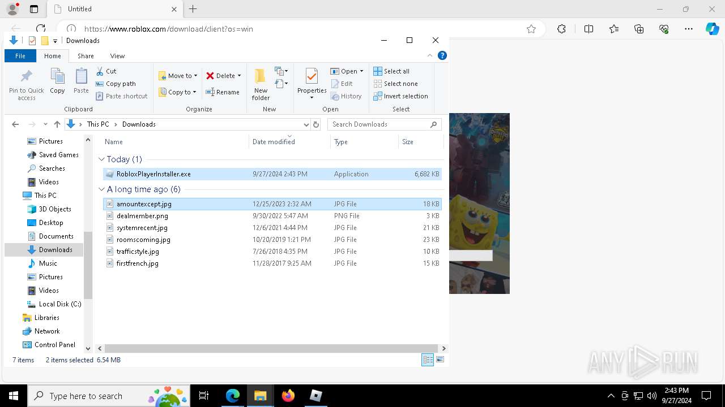Navigate back in File Explorer
Screen dimensions: 725x407
(15, 124)
